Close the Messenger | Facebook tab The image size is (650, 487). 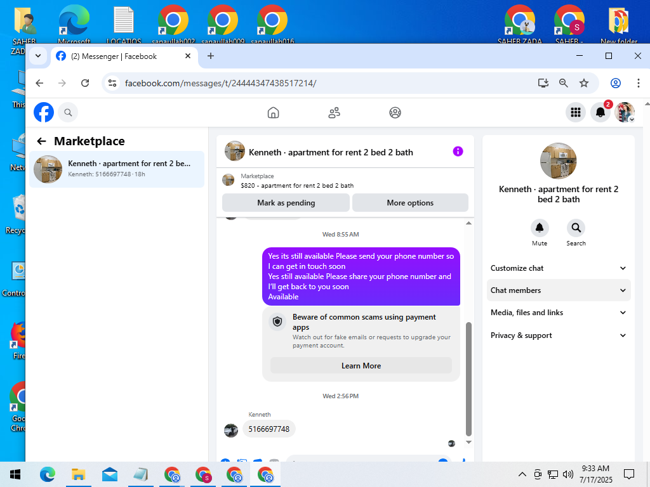coord(188,56)
